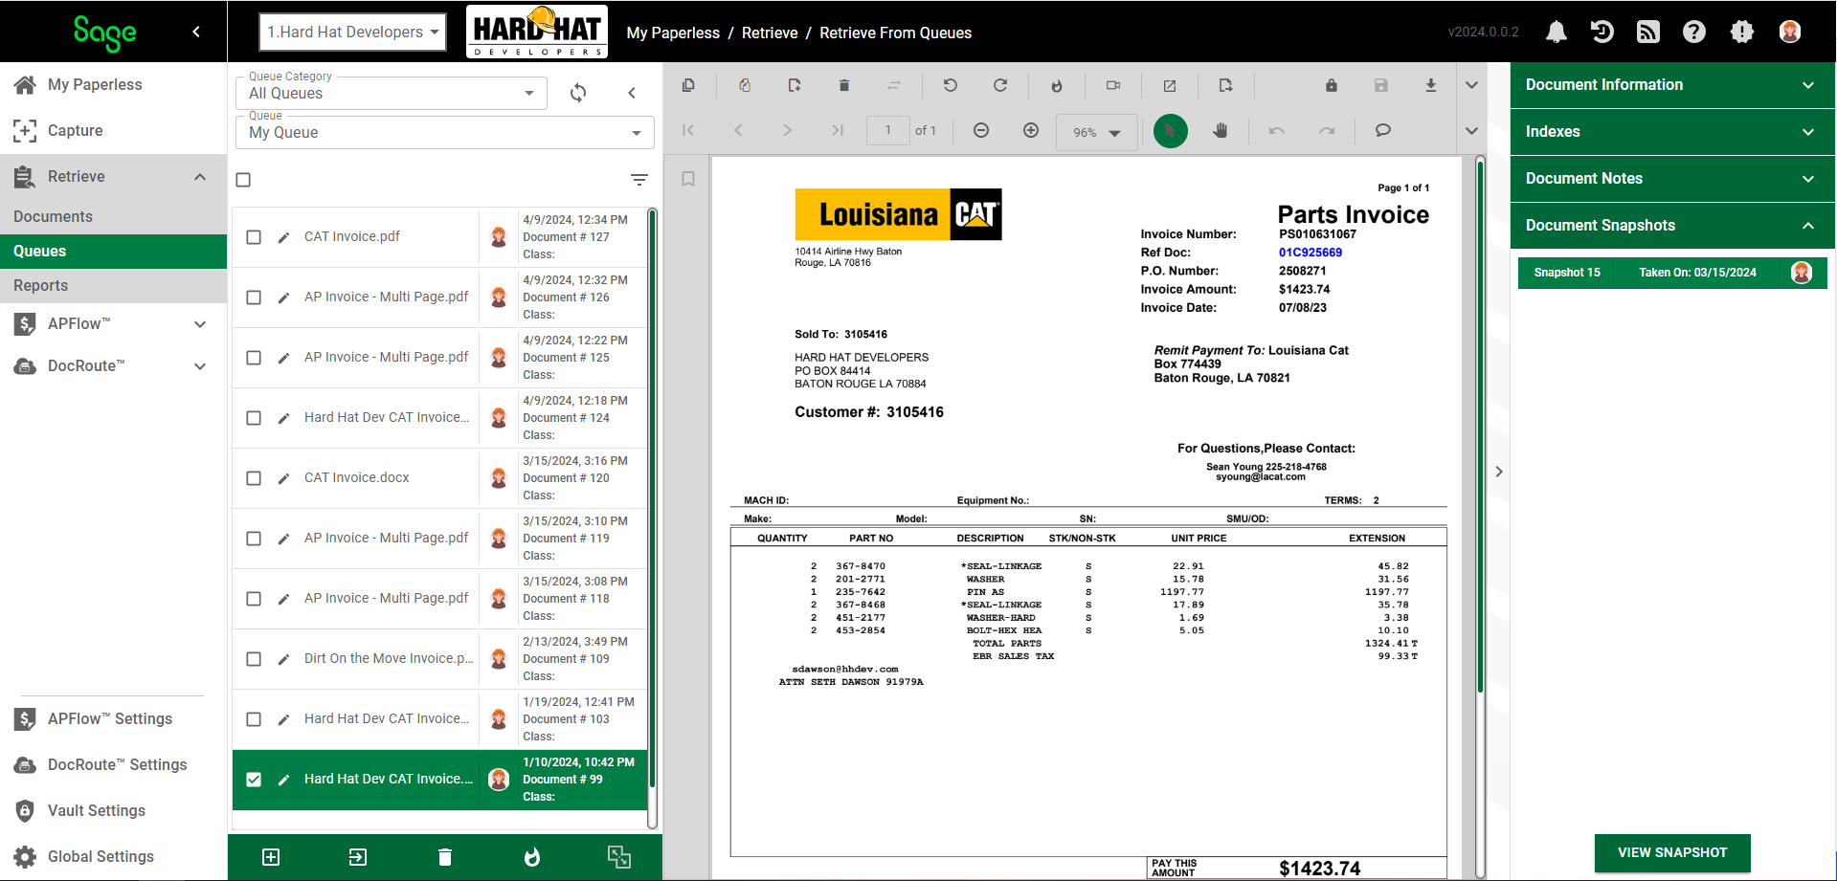
Task: Open the help question mark icon
Action: click(1694, 33)
